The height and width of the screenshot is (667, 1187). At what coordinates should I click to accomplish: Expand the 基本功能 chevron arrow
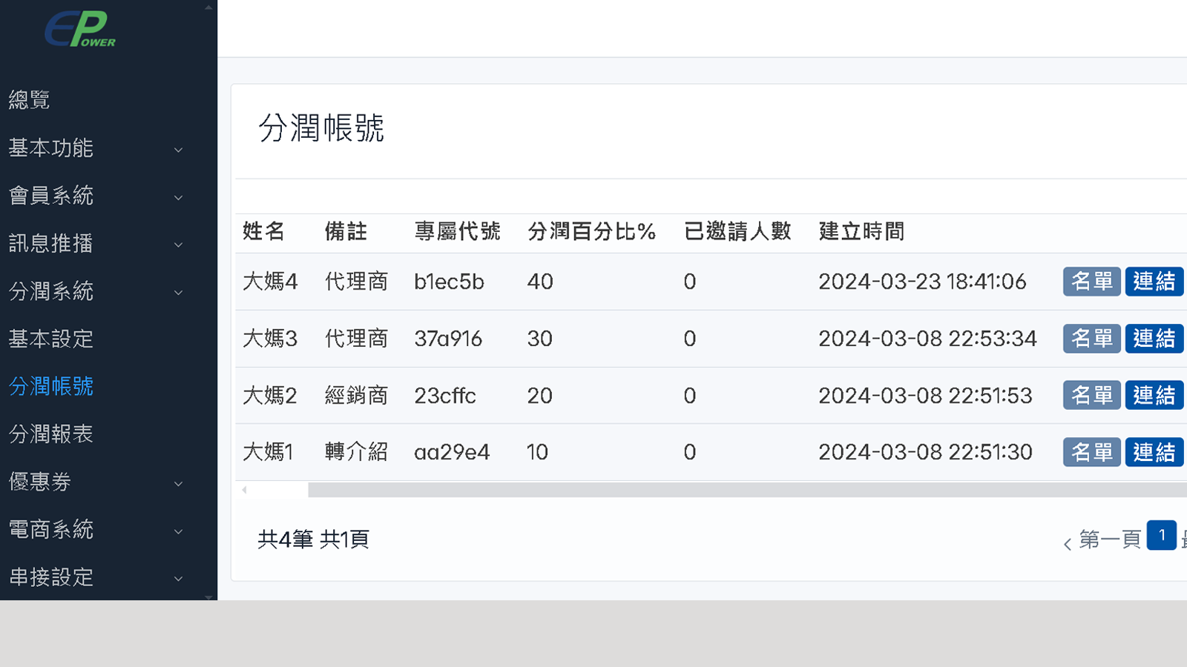click(x=178, y=150)
